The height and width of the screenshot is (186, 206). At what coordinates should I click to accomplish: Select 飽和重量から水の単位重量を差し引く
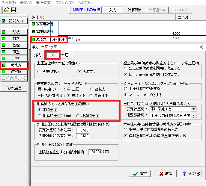click(x=155, y=136)
